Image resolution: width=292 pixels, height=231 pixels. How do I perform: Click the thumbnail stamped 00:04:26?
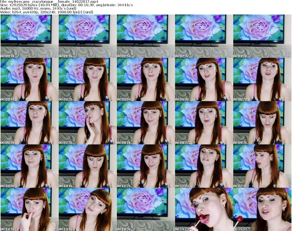[88, 79]
